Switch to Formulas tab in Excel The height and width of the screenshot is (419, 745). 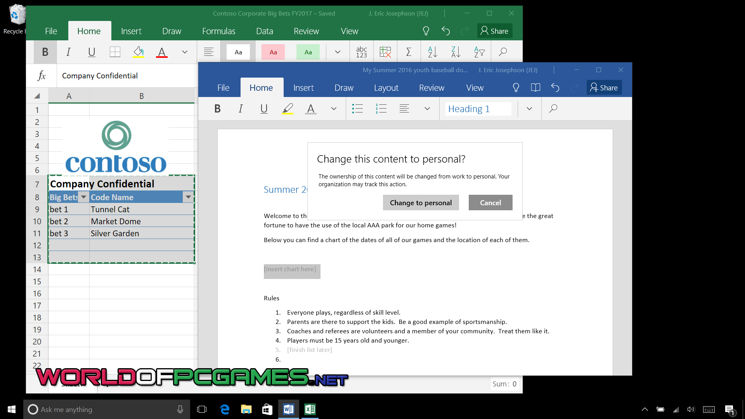[218, 31]
